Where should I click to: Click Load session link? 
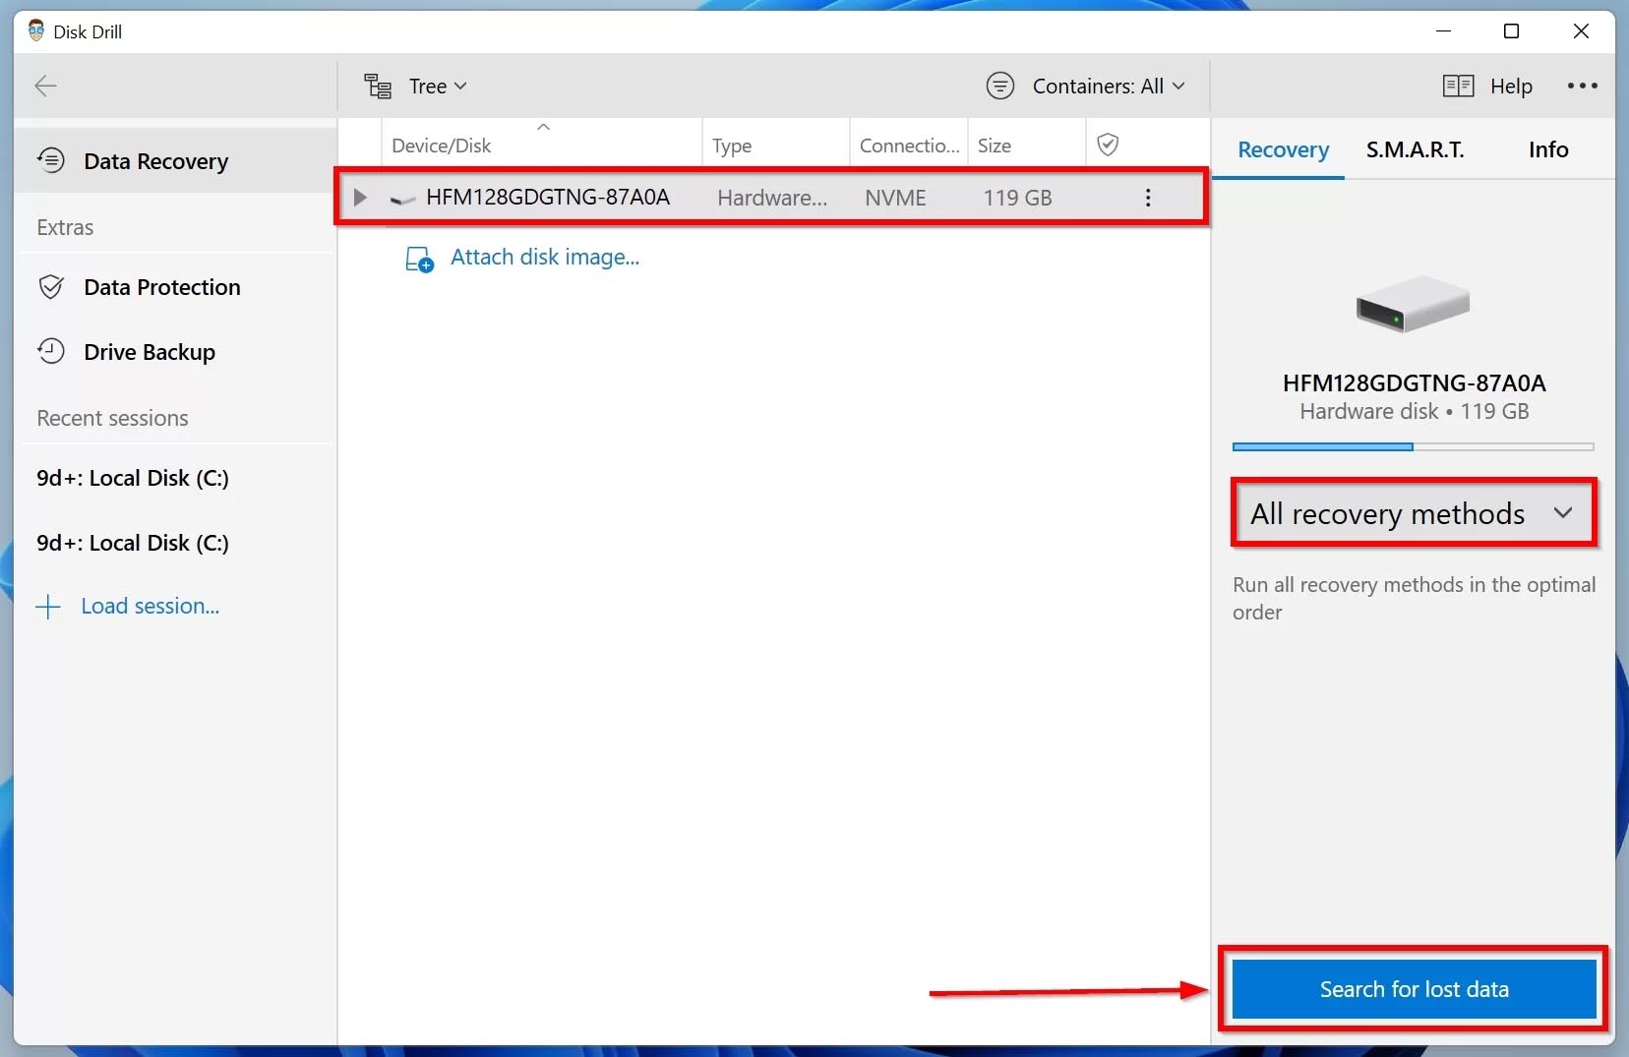(151, 606)
